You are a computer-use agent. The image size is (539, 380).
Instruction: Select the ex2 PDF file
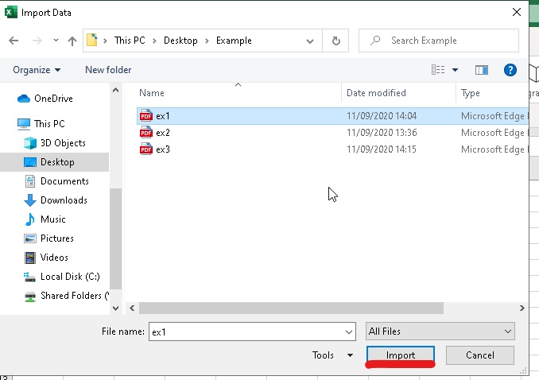tap(332, 133)
